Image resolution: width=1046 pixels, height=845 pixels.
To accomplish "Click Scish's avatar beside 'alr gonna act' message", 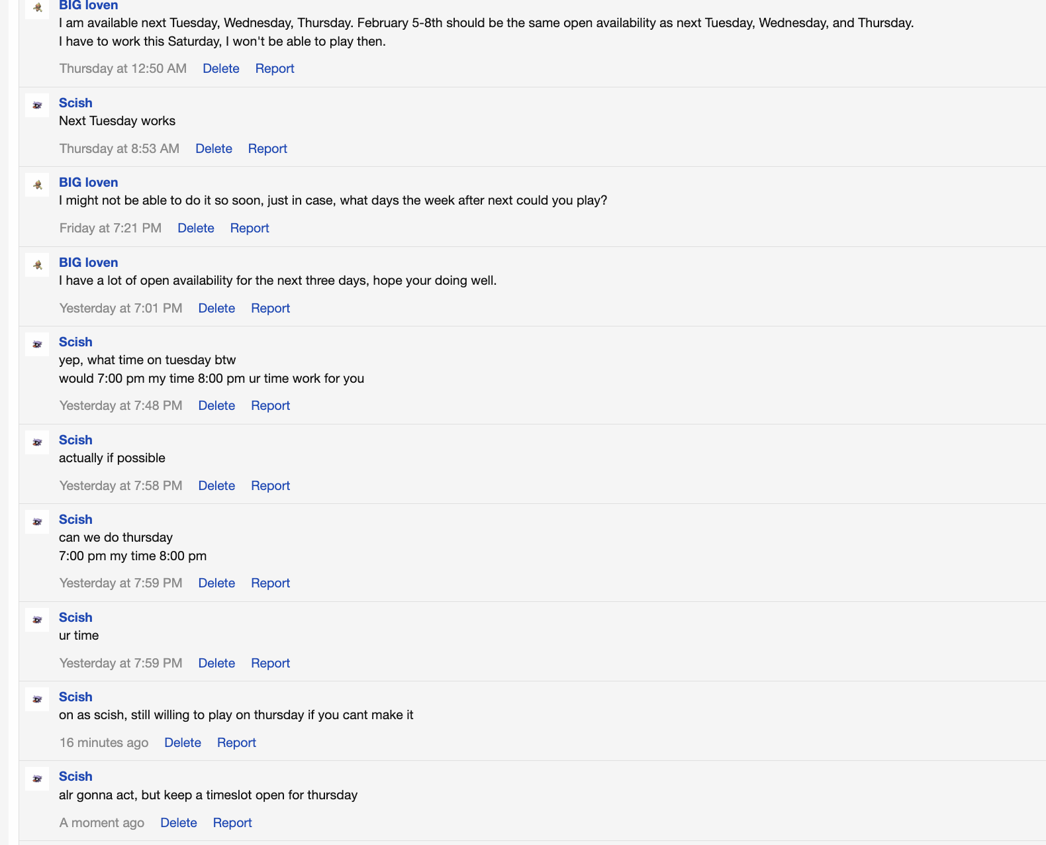I will click(37, 779).
